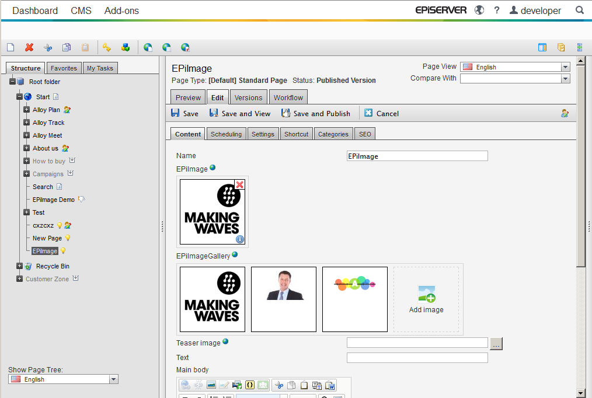Click the colored blocks icon in top toolbar
Viewport: 592px width, 398px height.
[x=125, y=48]
